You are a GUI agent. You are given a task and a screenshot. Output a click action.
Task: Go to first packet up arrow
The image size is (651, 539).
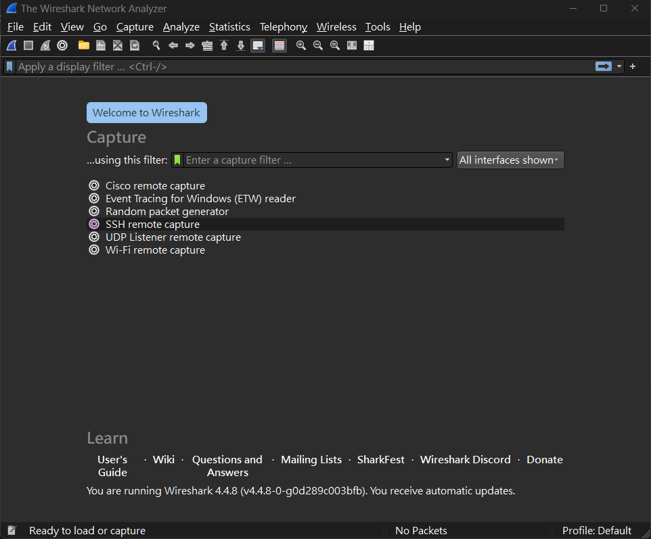coord(224,45)
